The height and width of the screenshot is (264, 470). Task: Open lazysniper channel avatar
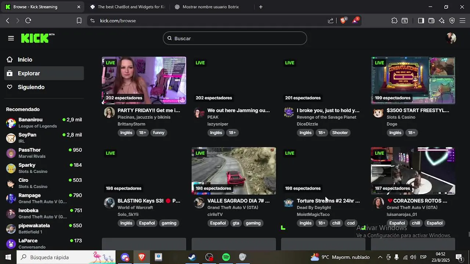tap(199, 113)
